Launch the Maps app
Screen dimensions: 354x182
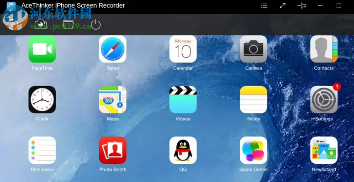click(113, 99)
